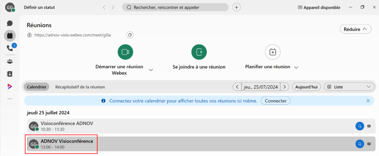This screenshot has width=379, height=156.
Task: Open the ADNOV Visioconférence 13:00 - 14:00 meeting
Action: (201, 144)
